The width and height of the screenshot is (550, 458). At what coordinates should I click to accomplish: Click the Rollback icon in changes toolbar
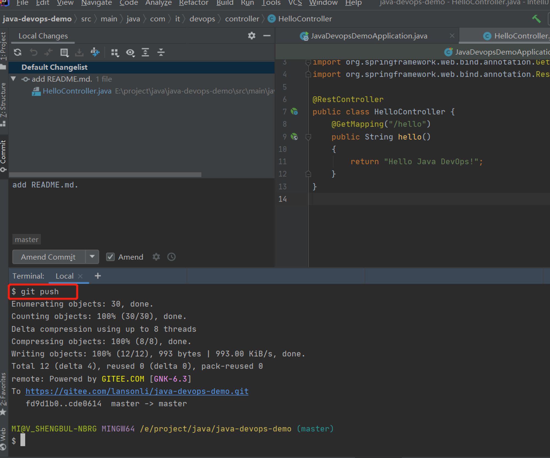tap(34, 52)
